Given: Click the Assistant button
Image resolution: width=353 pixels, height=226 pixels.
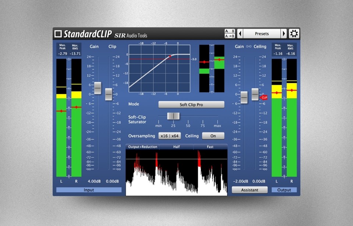Looking at the screenshot, I should click(x=250, y=190).
